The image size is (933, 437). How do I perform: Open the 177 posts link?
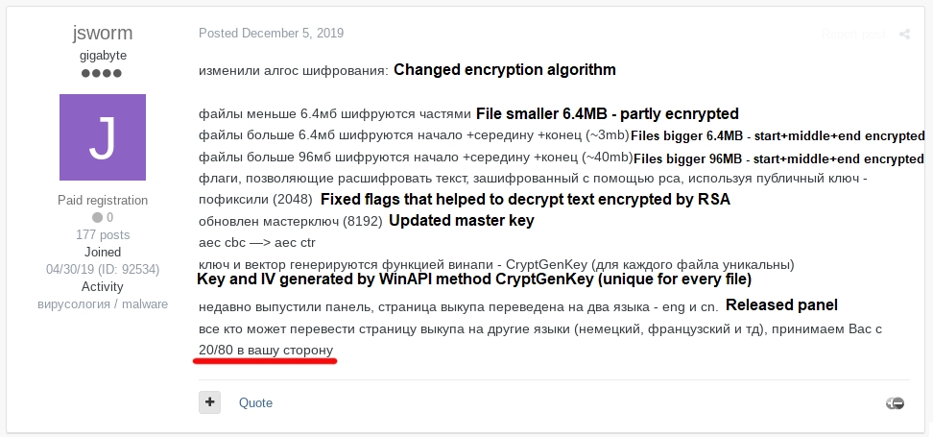[103, 234]
